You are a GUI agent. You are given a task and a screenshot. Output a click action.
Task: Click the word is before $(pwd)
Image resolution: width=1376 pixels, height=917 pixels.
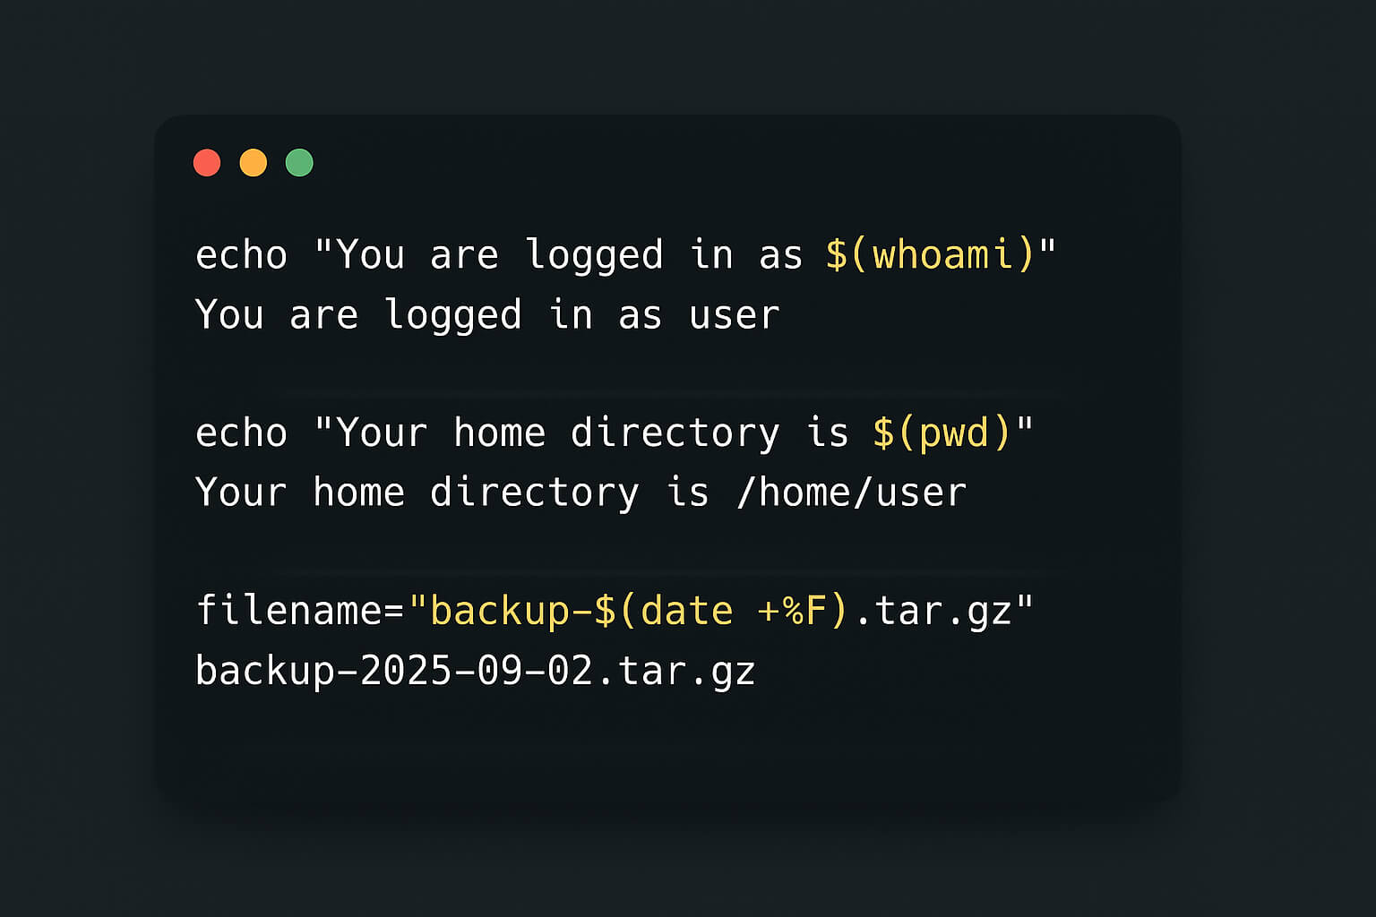(x=828, y=433)
